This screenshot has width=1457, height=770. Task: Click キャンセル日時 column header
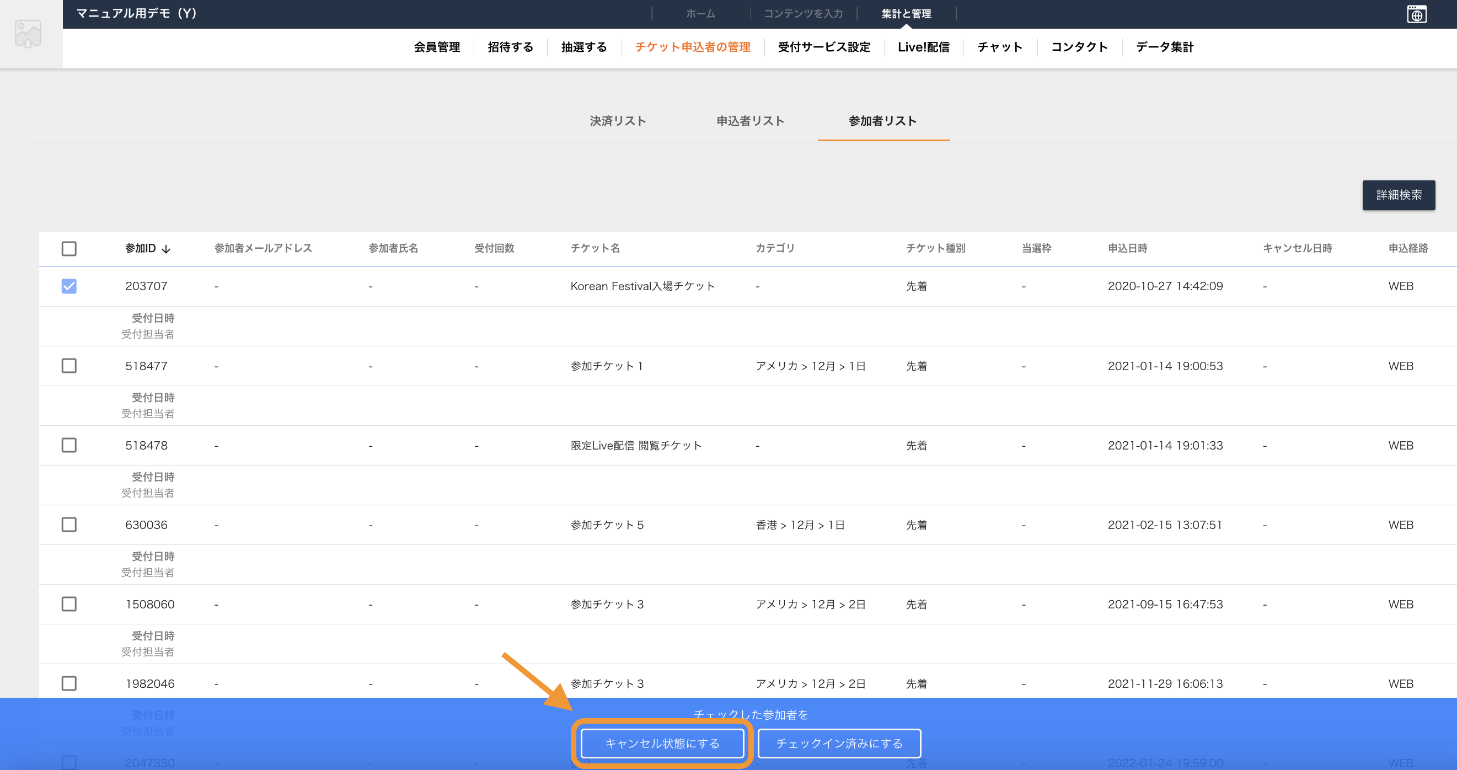click(1297, 248)
